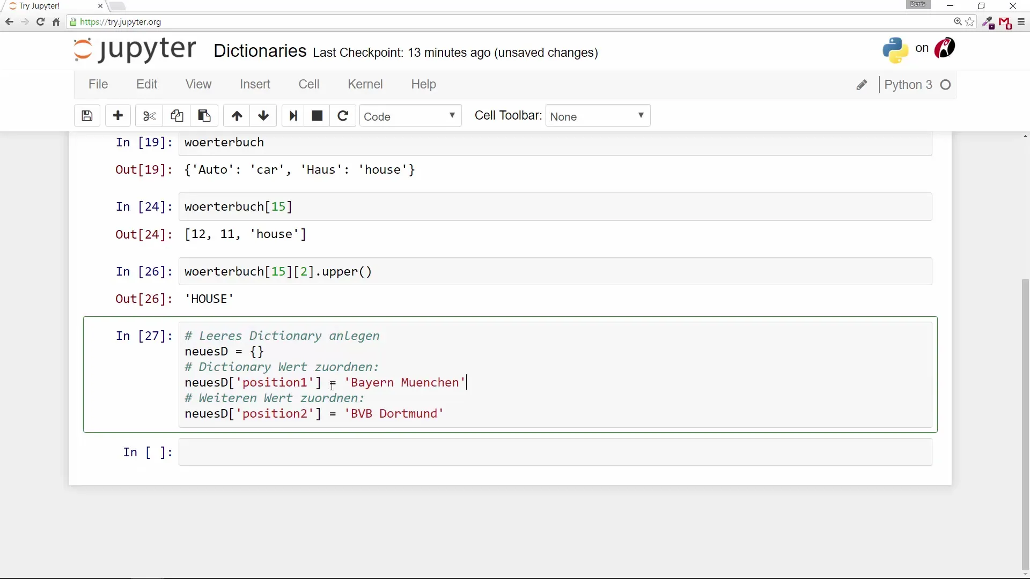Screen dimensions: 1030x579
Task: Open the Cell Toolbar None dropdown
Action: click(x=598, y=116)
